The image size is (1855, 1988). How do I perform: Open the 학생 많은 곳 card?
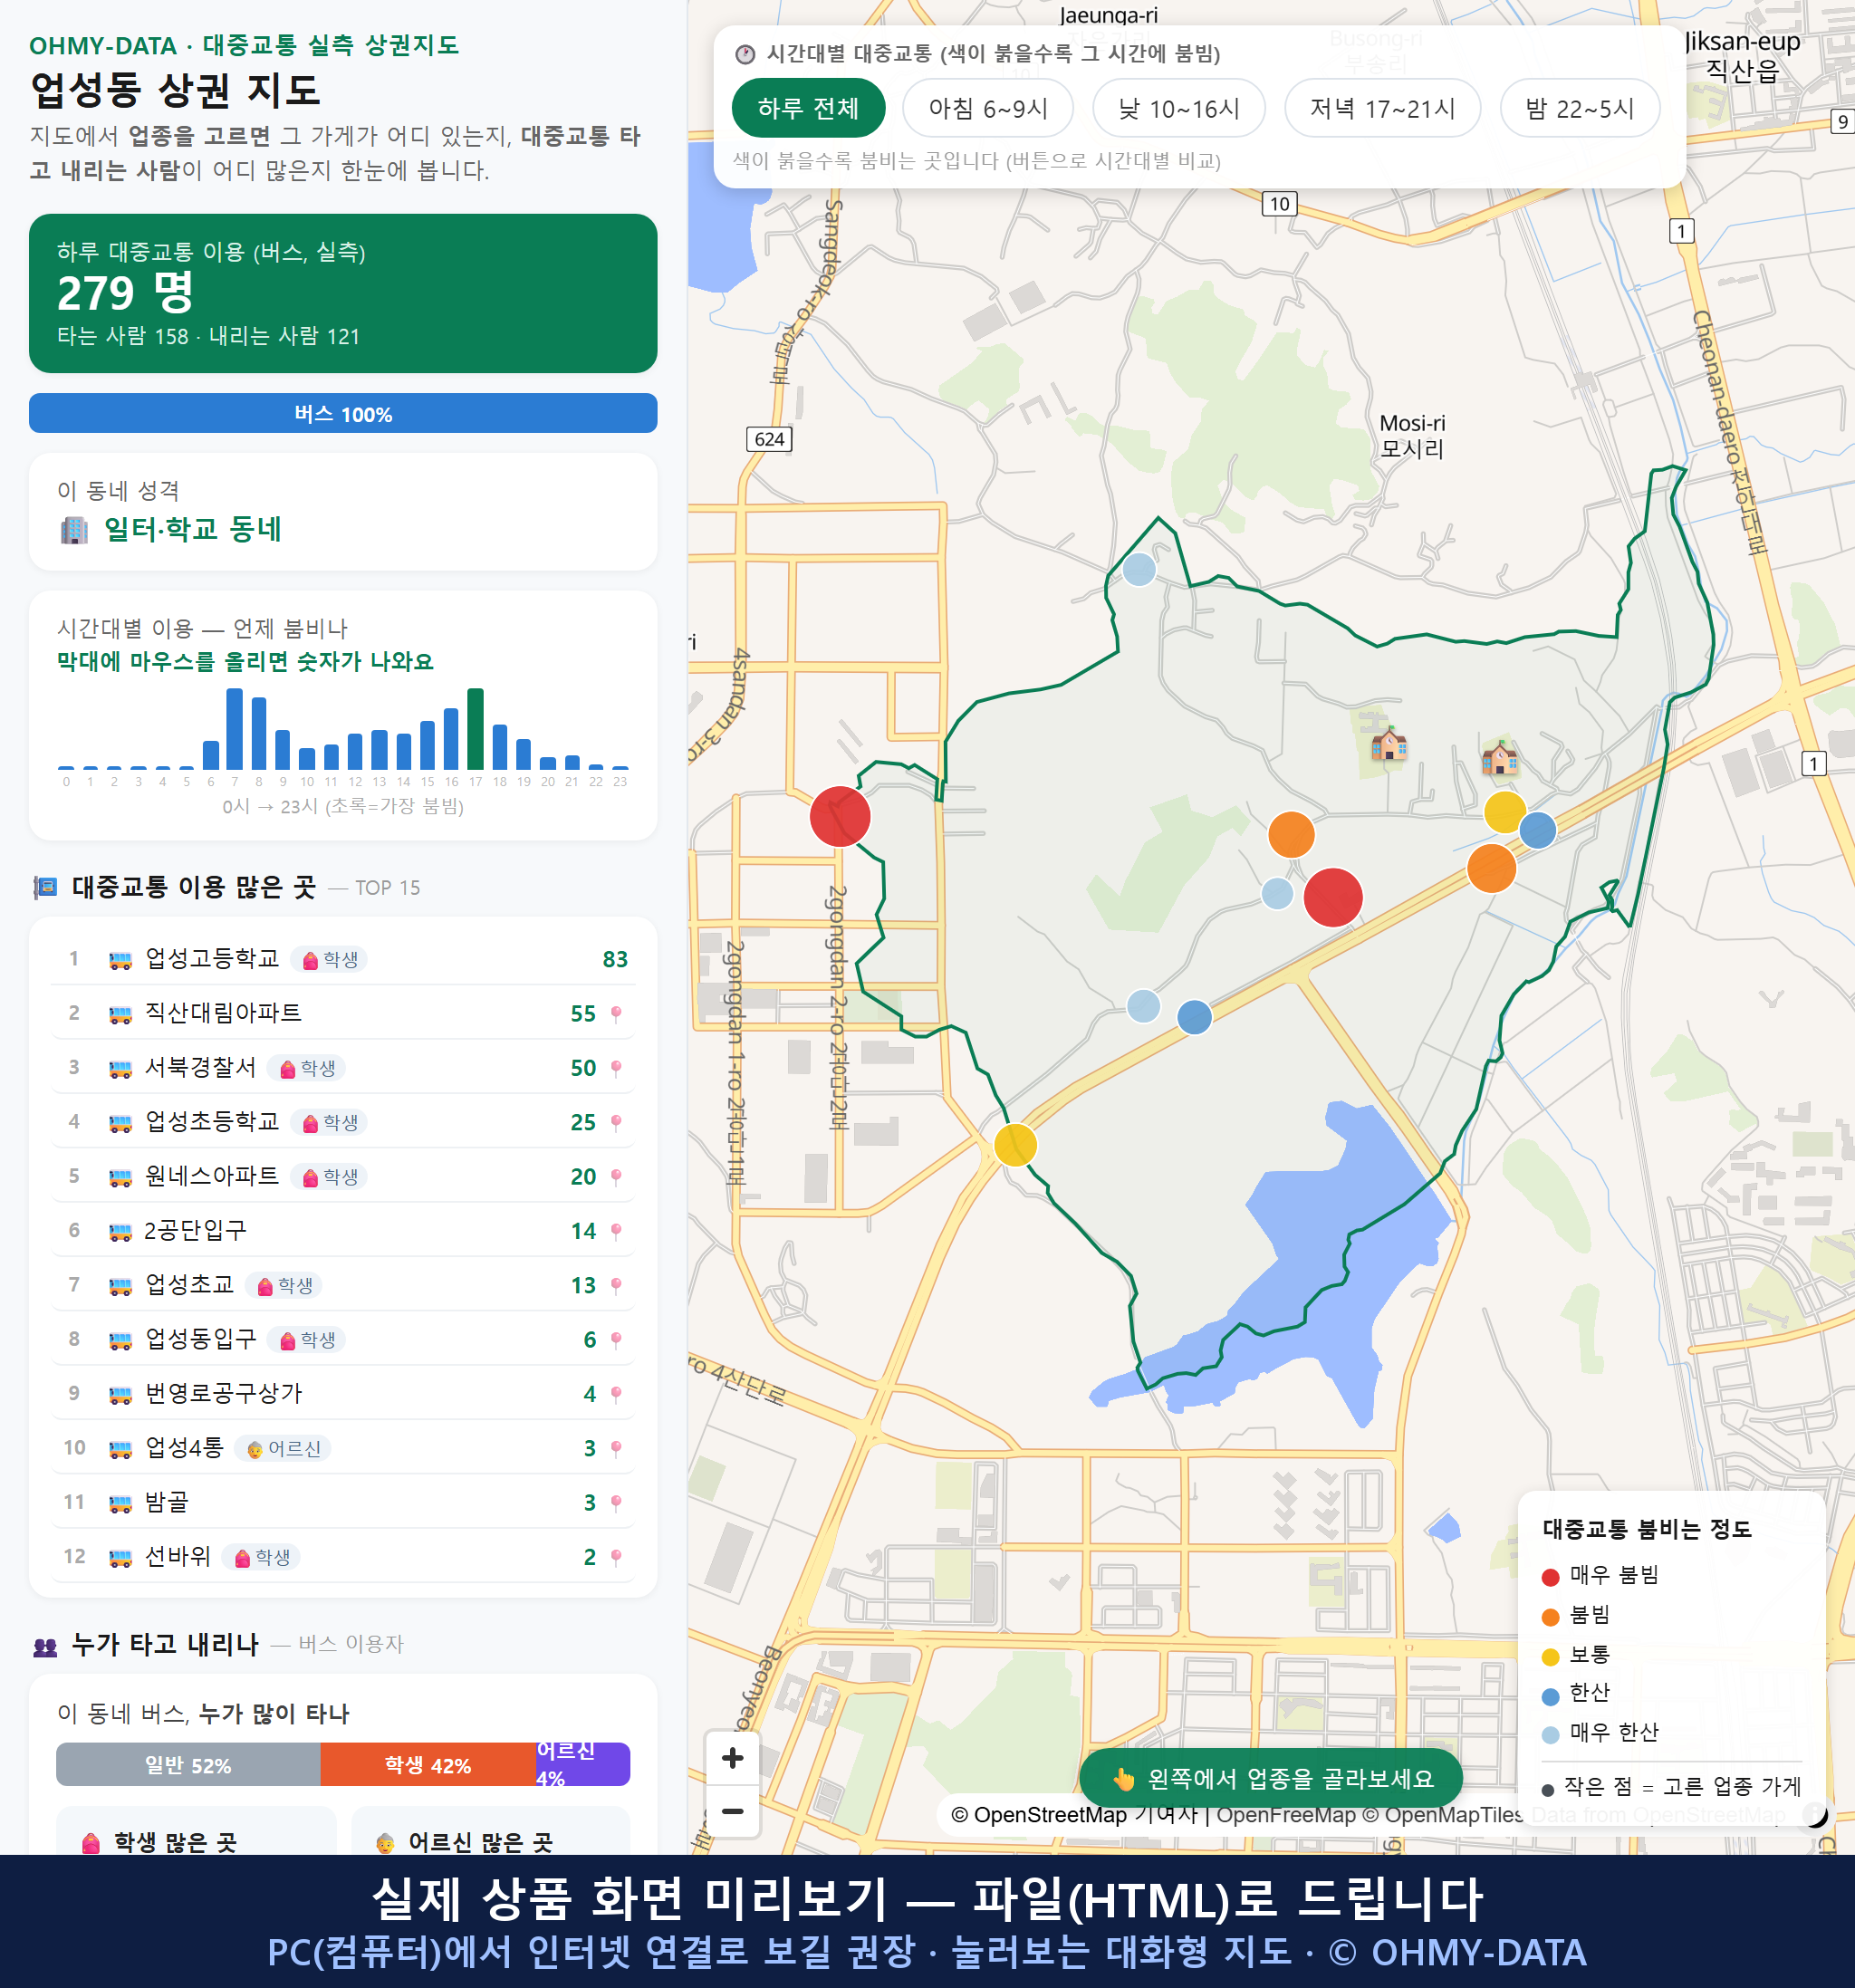(196, 1832)
